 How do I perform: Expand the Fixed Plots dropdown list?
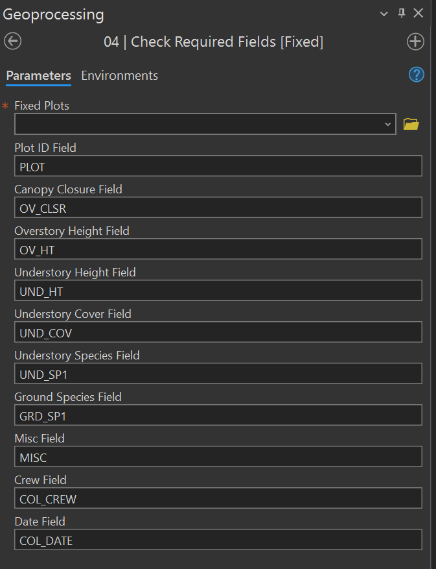pos(387,124)
